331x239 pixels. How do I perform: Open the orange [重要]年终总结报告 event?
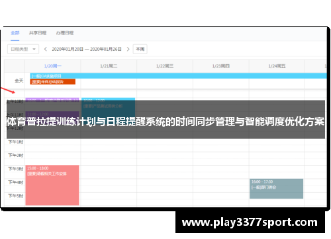coord(53,82)
